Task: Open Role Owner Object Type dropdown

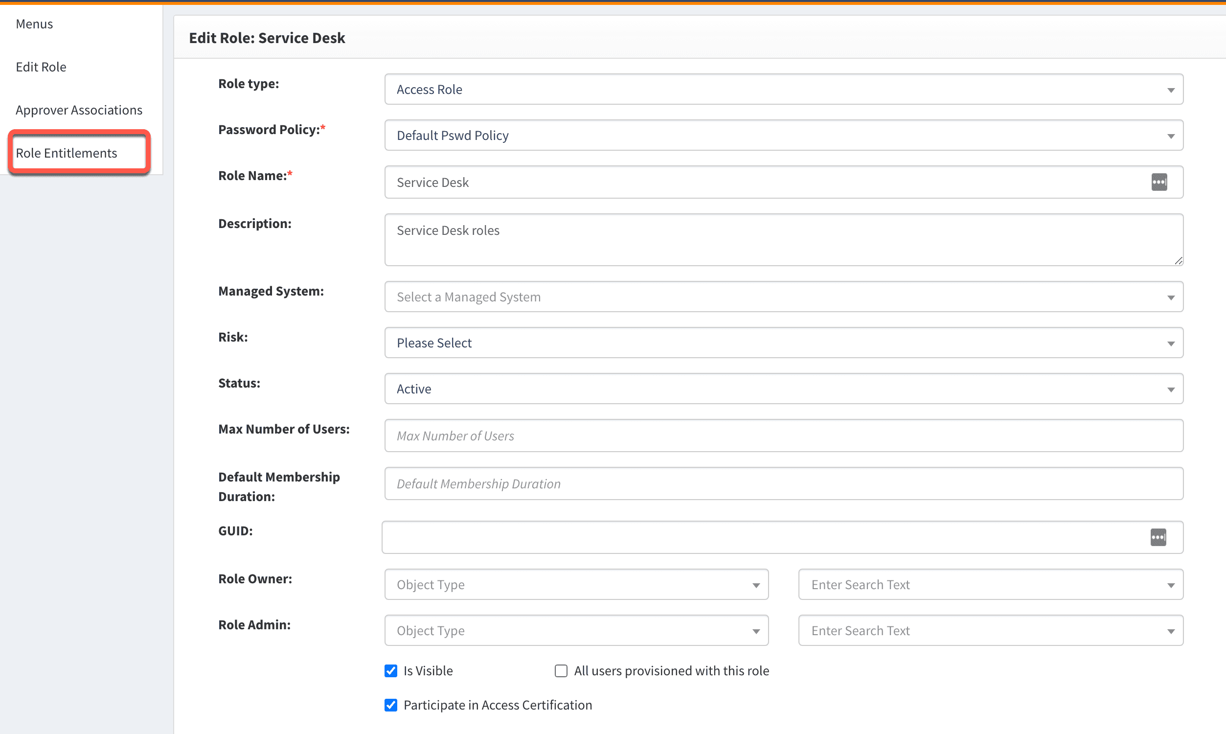Action: pyautogui.click(x=576, y=585)
